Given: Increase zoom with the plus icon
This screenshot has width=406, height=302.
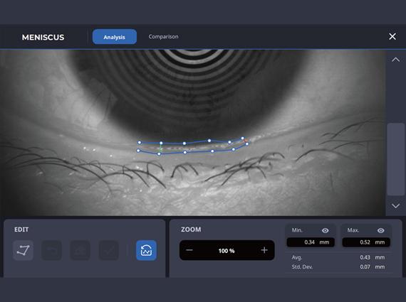Looking at the screenshot, I should click(264, 250).
